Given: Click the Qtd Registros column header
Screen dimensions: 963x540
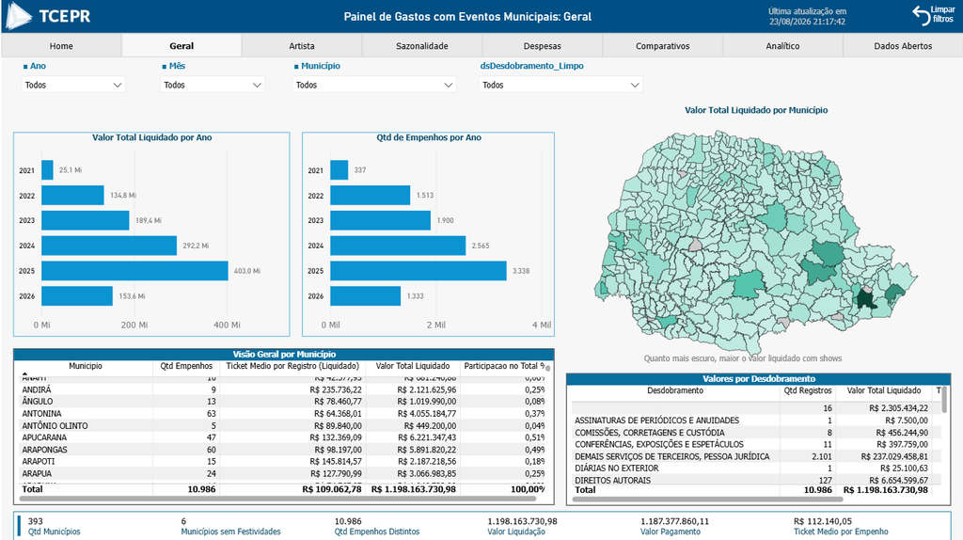Looking at the screenshot, I should pos(808,390).
